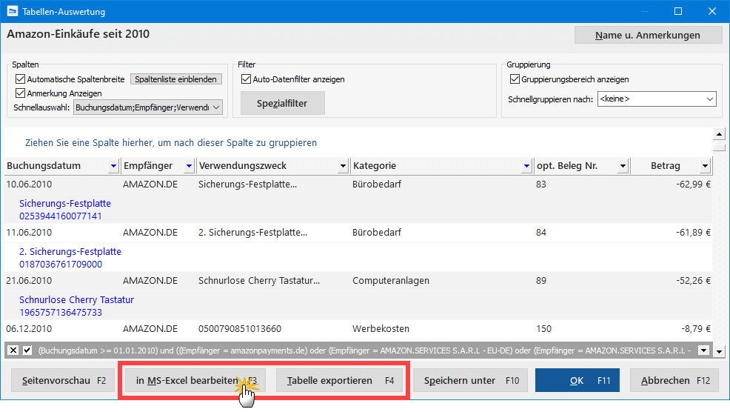Viewport: 730px width, 412px height.
Task: Click the amount -61,89 €
Action: point(693,232)
